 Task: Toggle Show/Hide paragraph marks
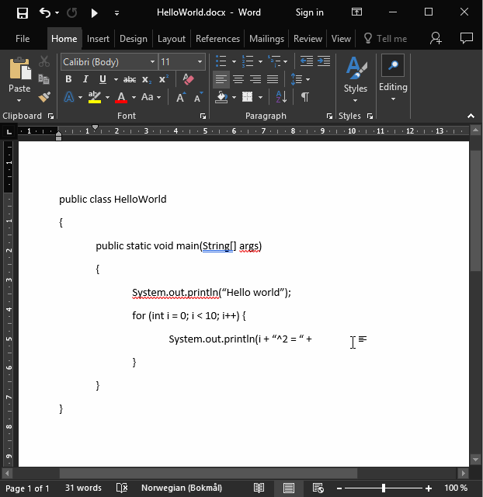tap(305, 96)
